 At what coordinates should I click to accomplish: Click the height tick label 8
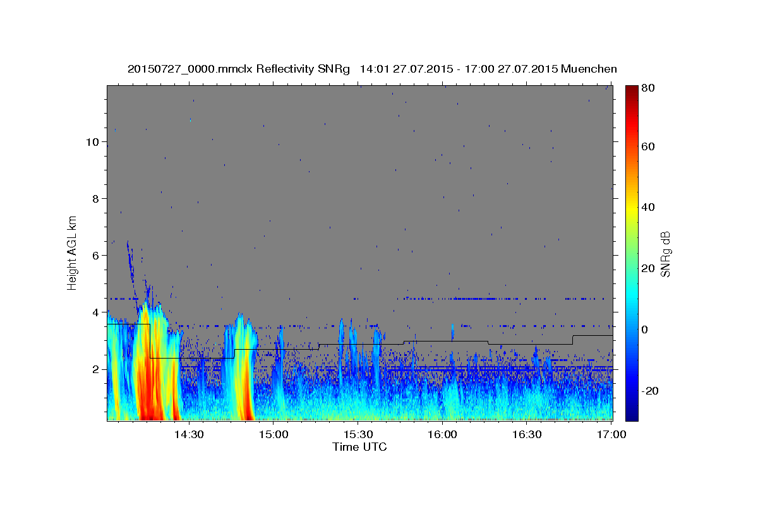[x=95, y=199]
